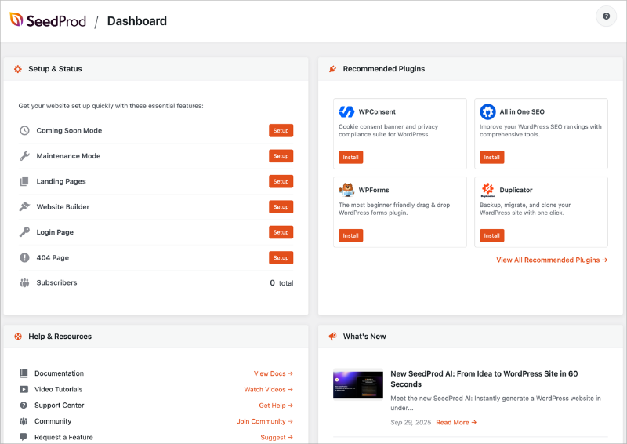Viewport: 627px width, 444px height.
Task: Click the All in One SEO icon
Action: point(487,112)
